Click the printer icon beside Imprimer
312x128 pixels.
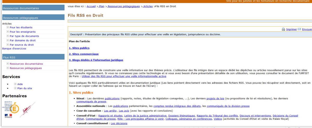284,29
